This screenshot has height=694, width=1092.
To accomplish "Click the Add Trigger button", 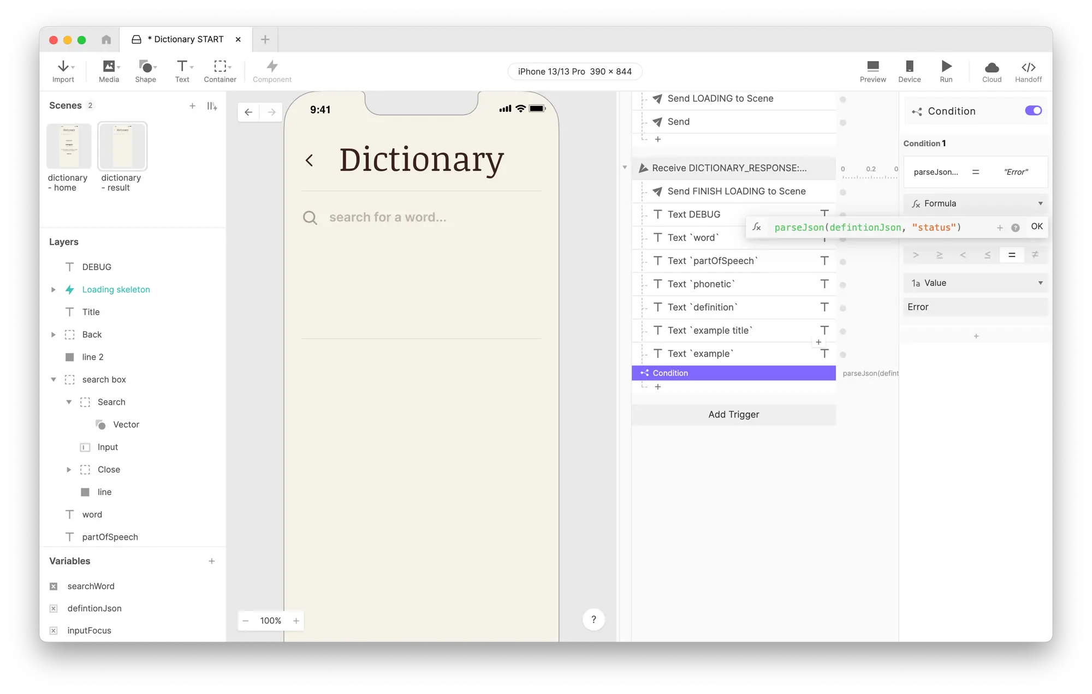I will (733, 415).
